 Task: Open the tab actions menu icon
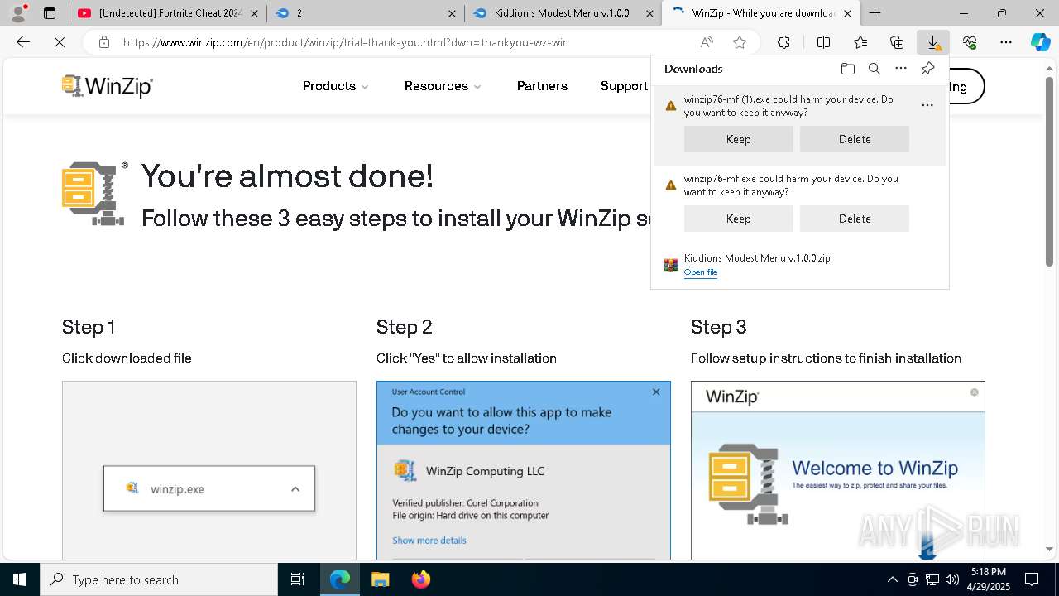click(x=50, y=13)
